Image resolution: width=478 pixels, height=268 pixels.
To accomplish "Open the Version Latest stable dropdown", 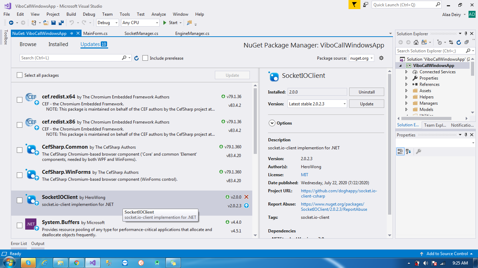I will (x=317, y=104).
